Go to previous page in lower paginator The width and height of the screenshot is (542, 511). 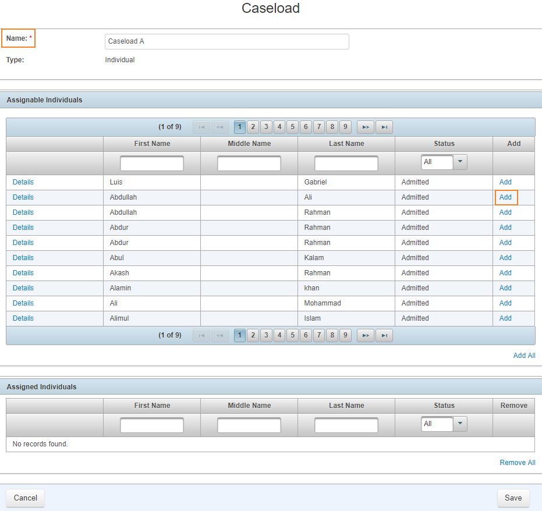pyautogui.click(x=220, y=335)
